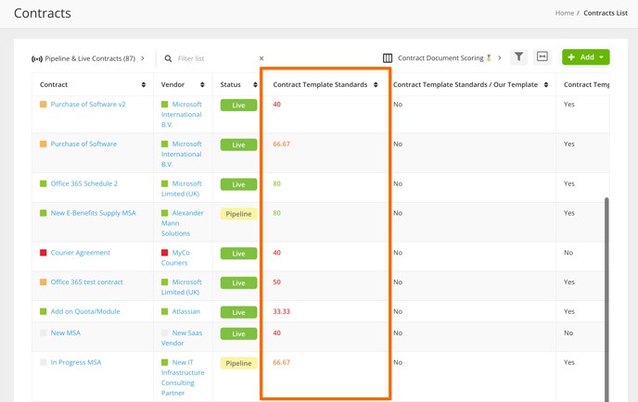Sort Contract Template Standards column
The height and width of the screenshot is (402, 638).
tap(376, 84)
